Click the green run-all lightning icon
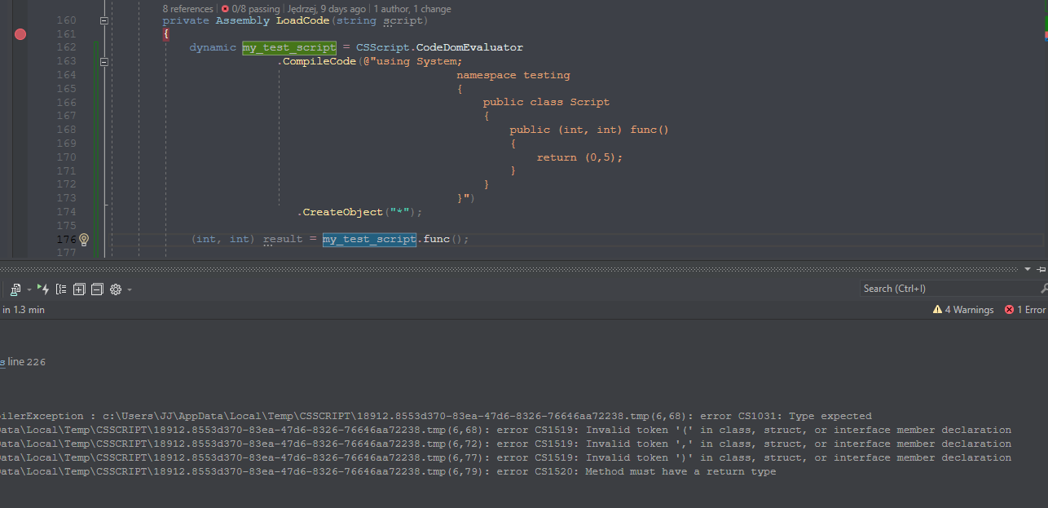Image resolution: width=1048 pixels, height=508 pixels. tap(42, 289)
